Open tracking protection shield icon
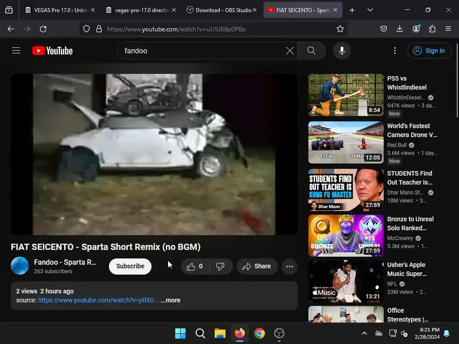The image size is (459, 344). (87, 29)
